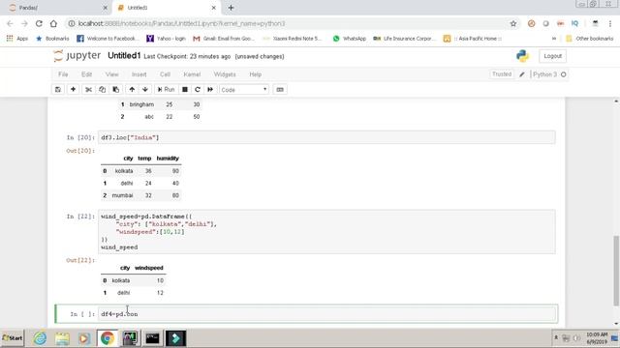Reload the current page
The image size is (620, 348).
[x=39, y=23]
